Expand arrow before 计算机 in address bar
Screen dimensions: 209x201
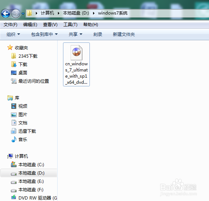tap(36, 13)
